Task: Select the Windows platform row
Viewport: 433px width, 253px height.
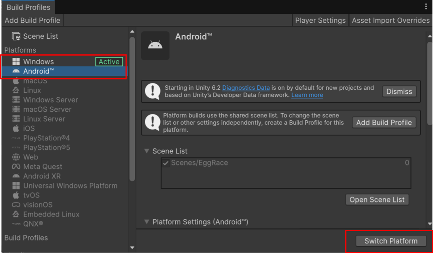Action: [x=65, y=62]
